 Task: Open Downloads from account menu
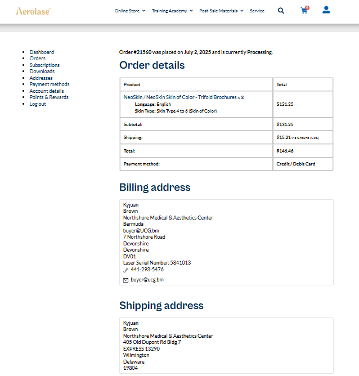tap(42, 71)
